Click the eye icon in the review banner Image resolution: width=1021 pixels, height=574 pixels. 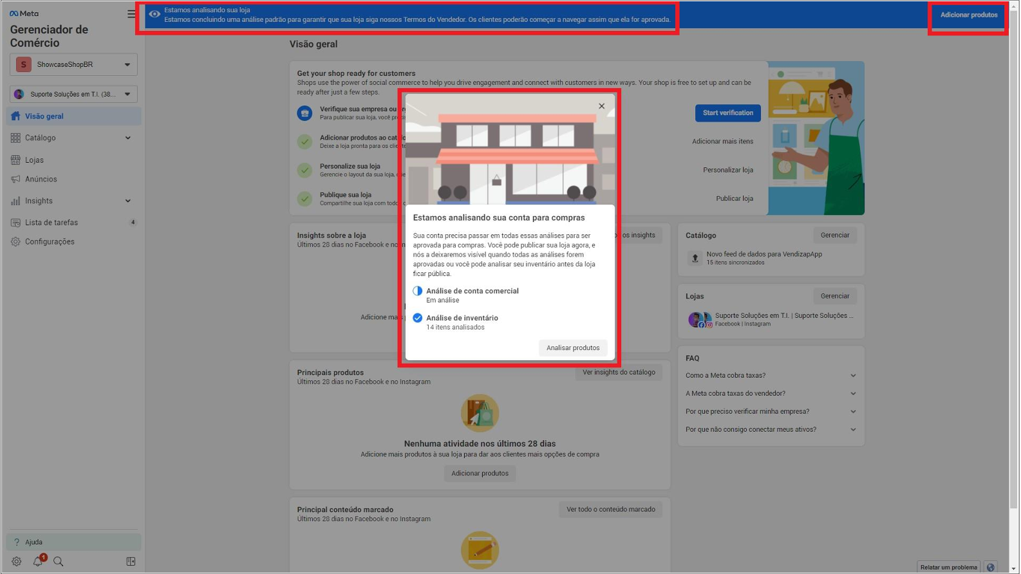(155, 14)
